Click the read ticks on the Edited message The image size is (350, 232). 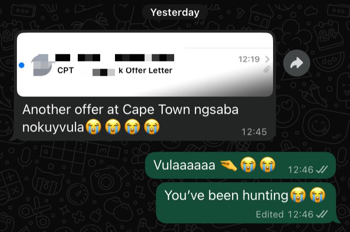point(322,214)
